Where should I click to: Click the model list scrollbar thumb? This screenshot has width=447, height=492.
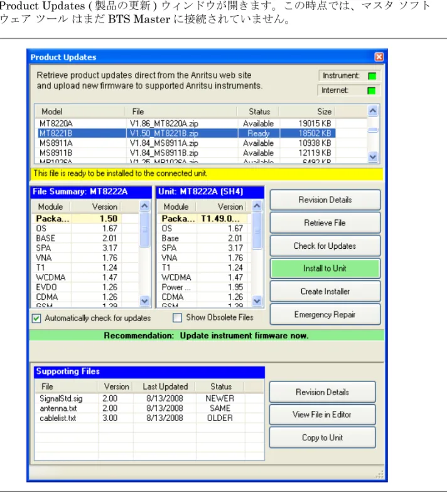click(x=373, y=130)
